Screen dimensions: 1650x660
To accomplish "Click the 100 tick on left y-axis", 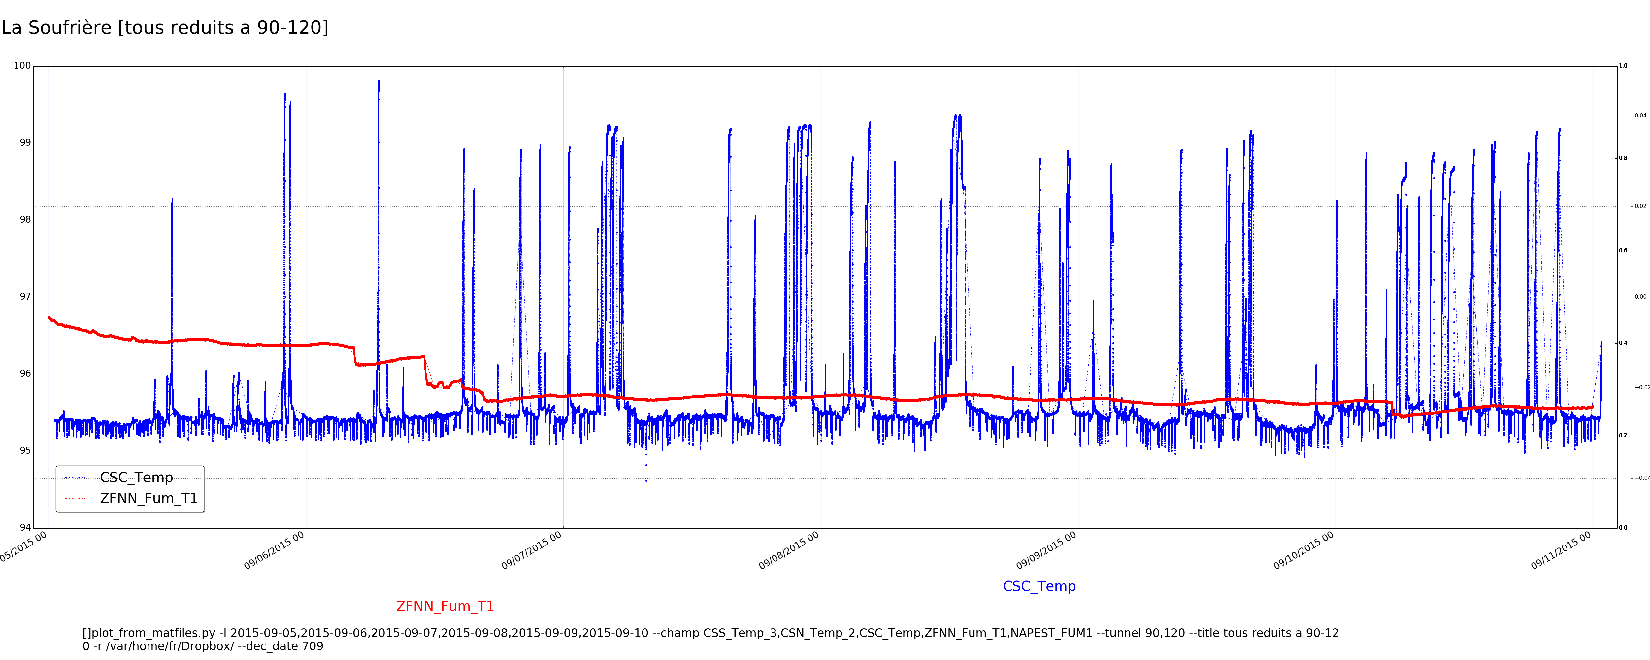I will (22, 65).
